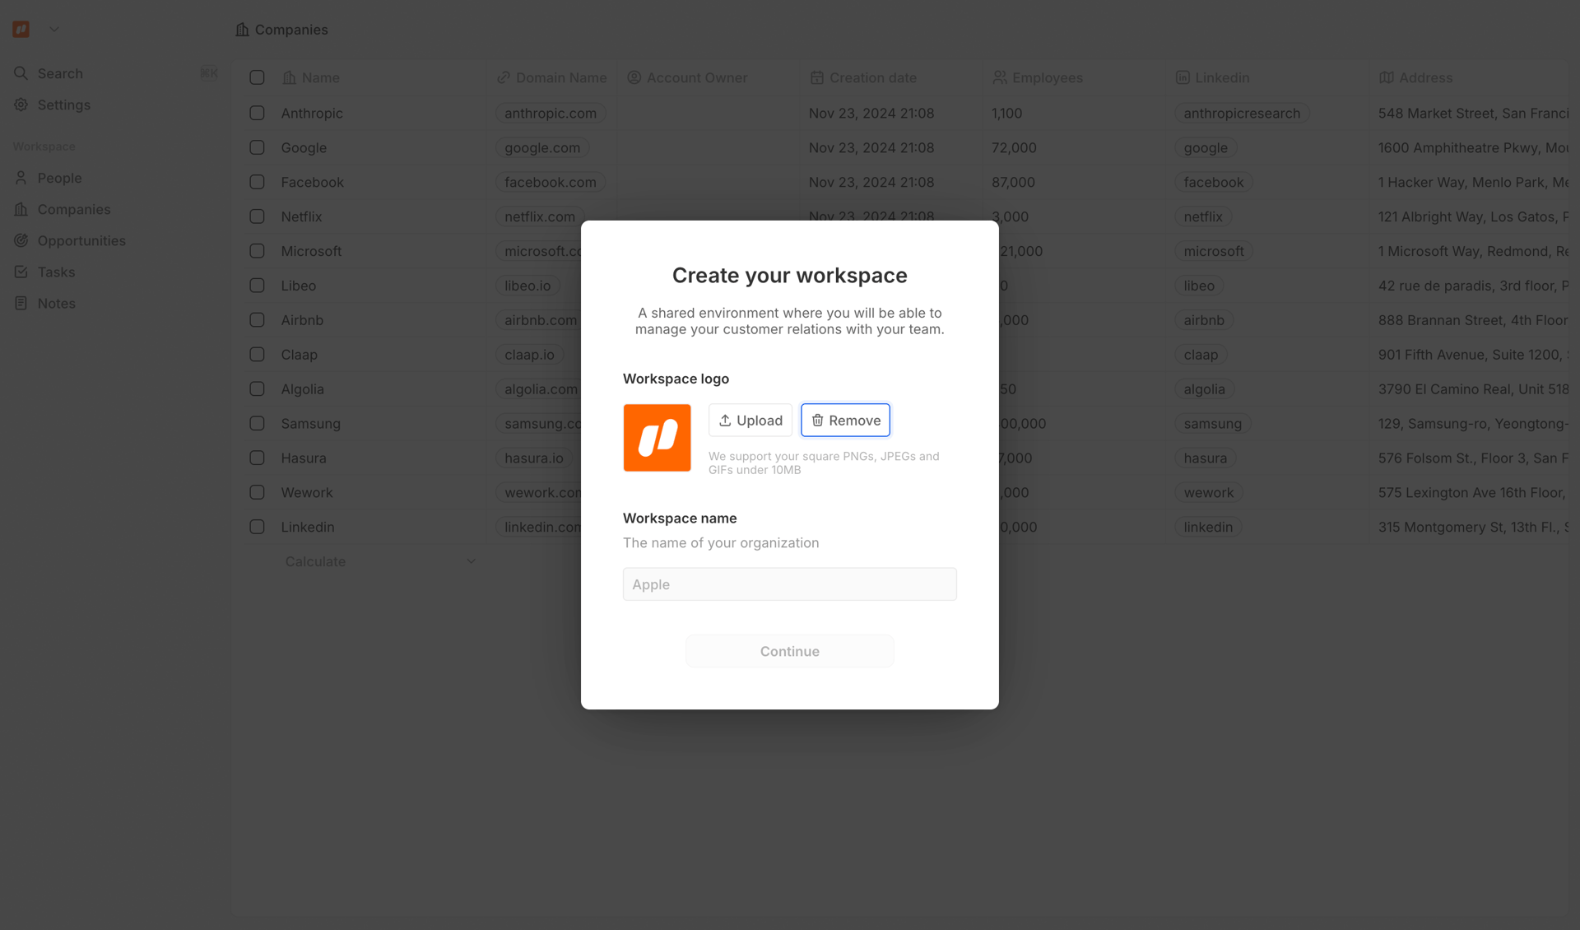Focus the Workspace name input field
This screenshot has width=1580, height=930.
789,584
